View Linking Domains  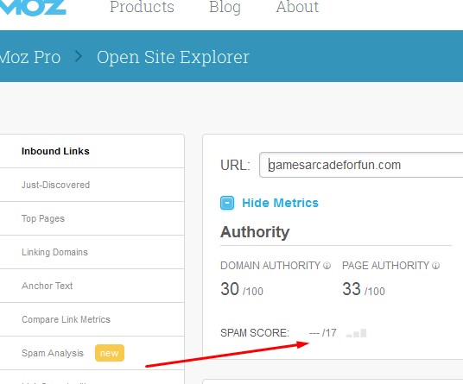(x=55, y=252)
